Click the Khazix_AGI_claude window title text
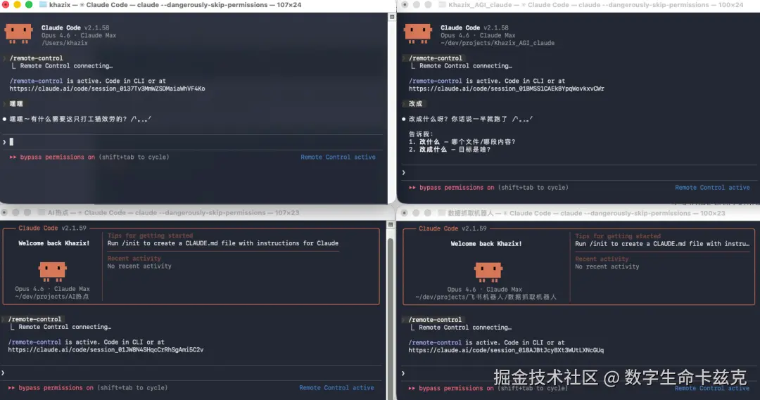Image resolution: width=760 pixels, height=400 pixels. pyautogui.click(x=596, y=5)
